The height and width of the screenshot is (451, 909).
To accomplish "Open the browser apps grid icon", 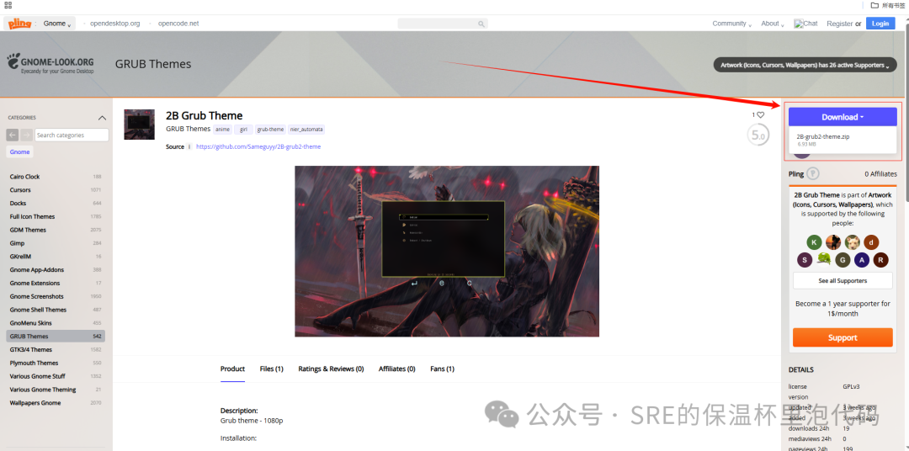I will [x=8, y=5].
